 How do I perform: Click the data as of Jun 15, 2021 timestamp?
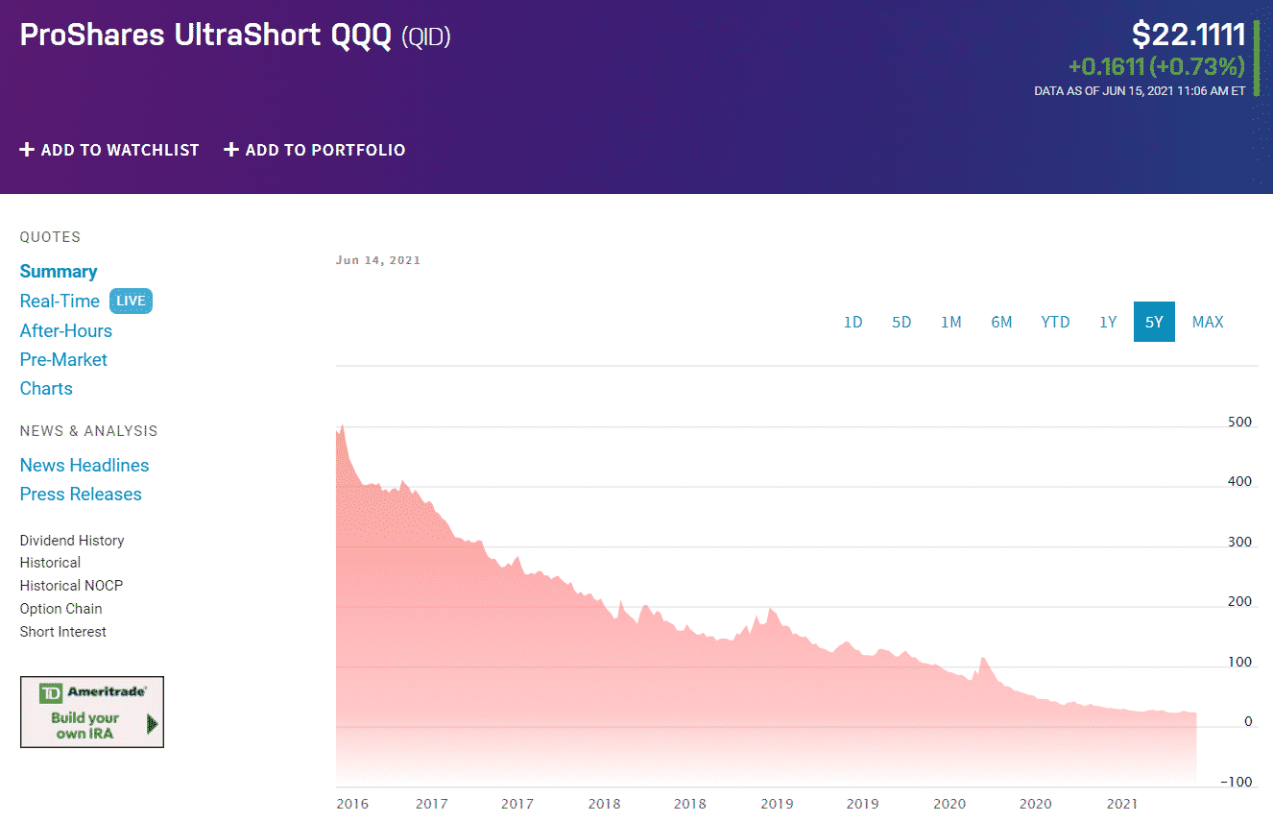(x=1140, y=91)
